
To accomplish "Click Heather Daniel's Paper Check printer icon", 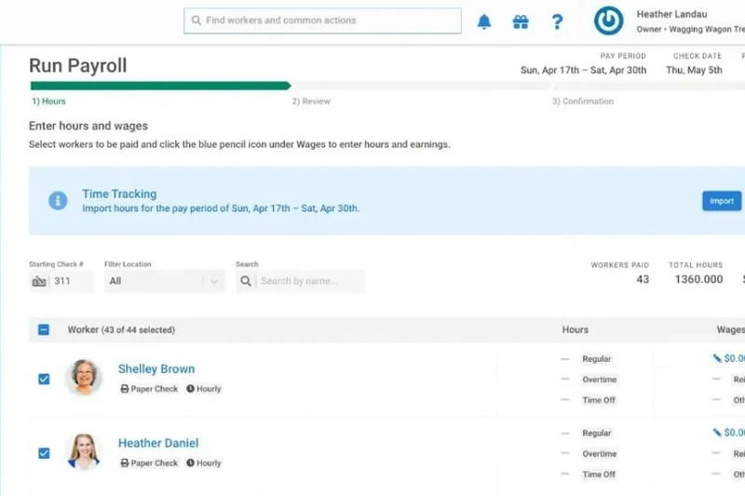I will click(125, 462).
